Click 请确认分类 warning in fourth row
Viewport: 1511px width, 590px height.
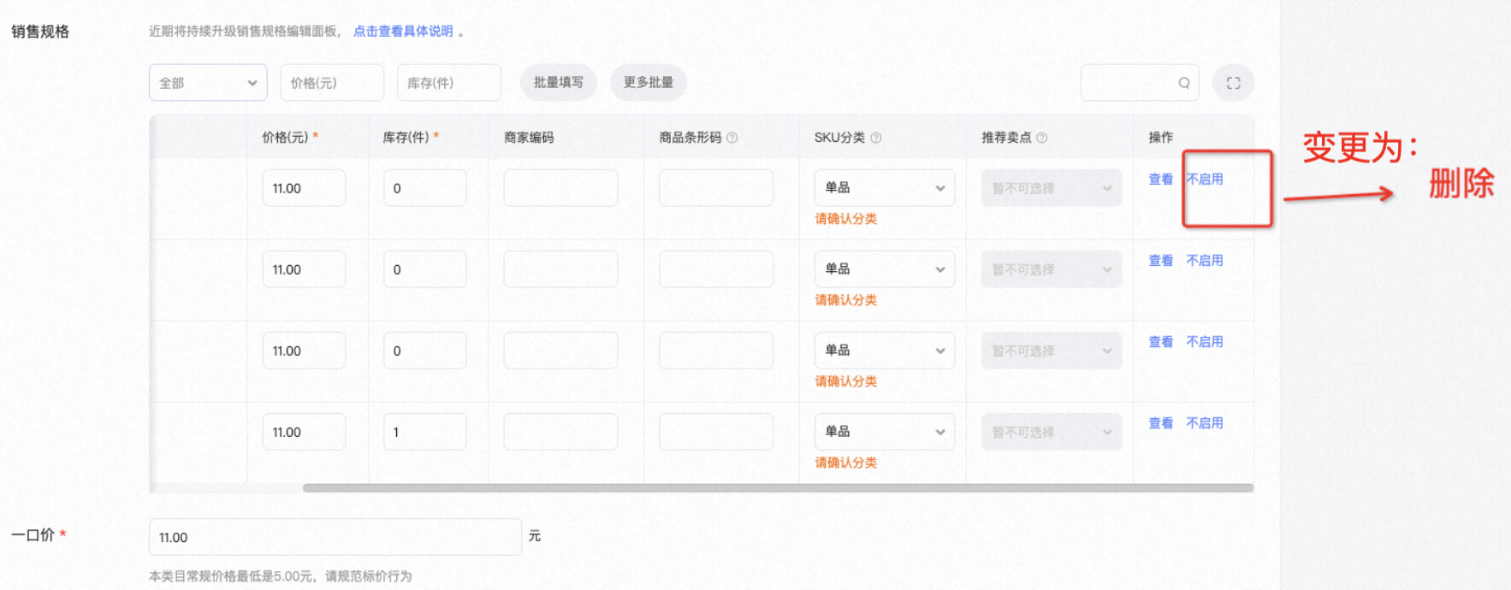pos(845,463)
